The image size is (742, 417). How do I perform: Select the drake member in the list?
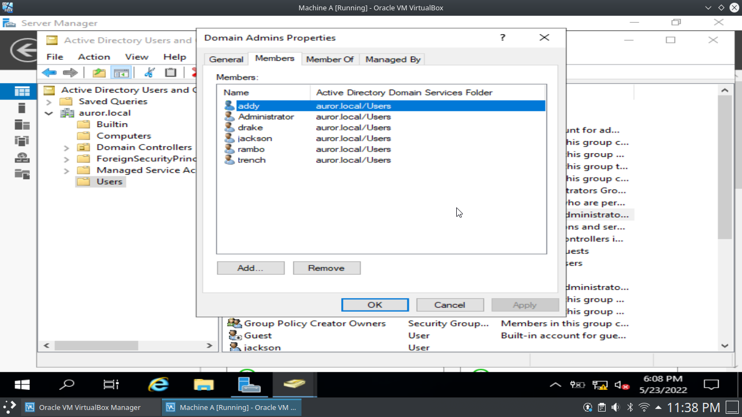point(250,128)
